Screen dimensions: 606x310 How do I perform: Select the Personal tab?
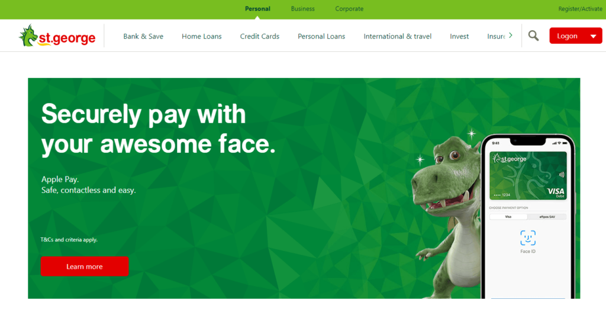(257, 9)
